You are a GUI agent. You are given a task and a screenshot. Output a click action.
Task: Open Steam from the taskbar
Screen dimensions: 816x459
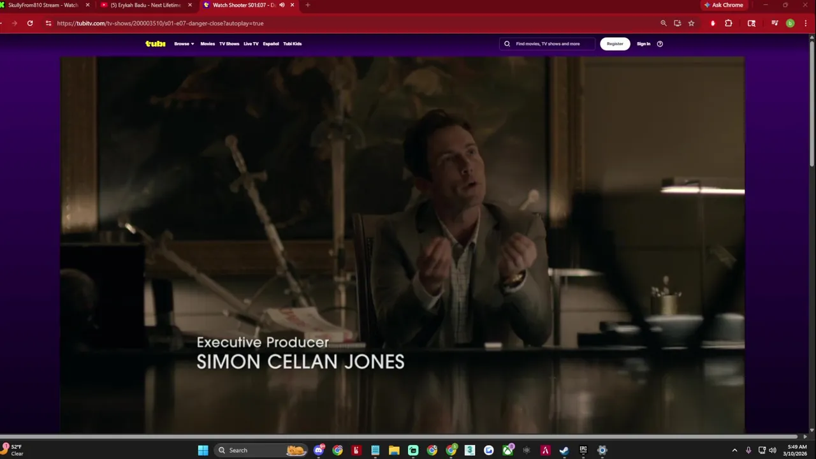(564, 450)
